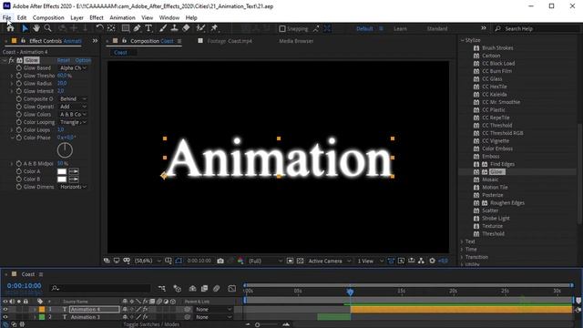Open the viewer magnification dropdown
This screenshot has width=583, height=328.
148,261
